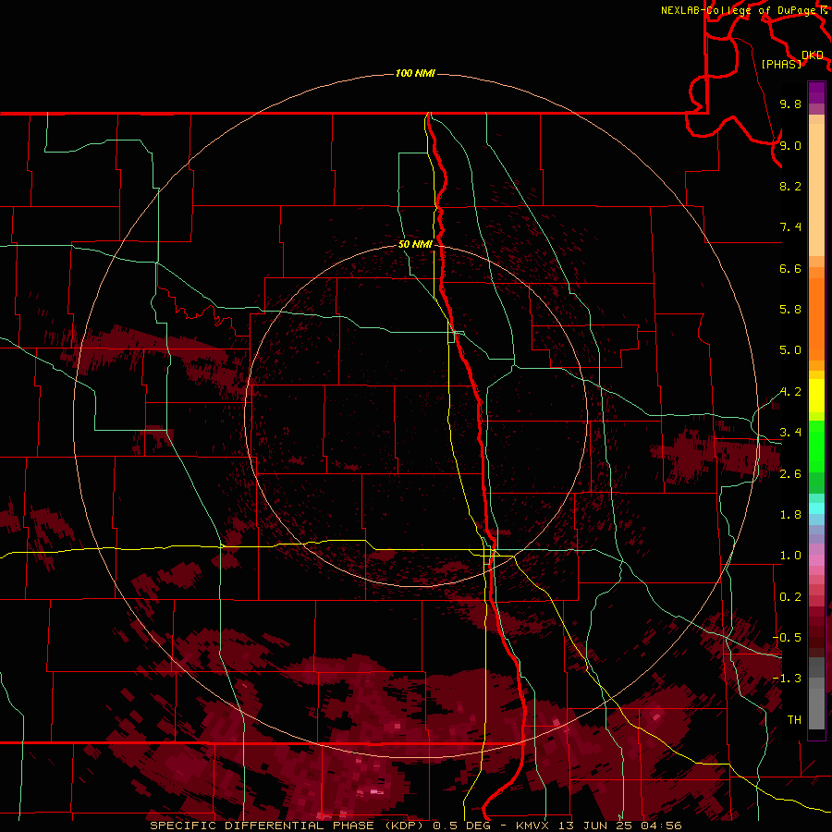Pick the bright green segment of color bar
The height and width of the screenshot is (832, 832).
[x=816, y=446]
